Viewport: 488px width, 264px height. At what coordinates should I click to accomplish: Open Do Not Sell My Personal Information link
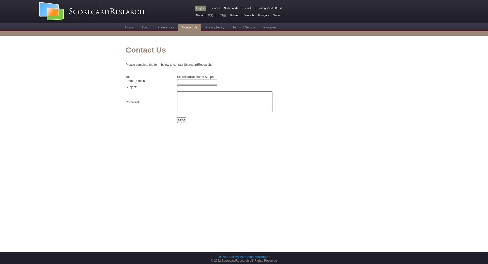[x=244, y=257]
